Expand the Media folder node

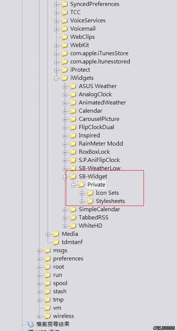click(x=48, y=234)
